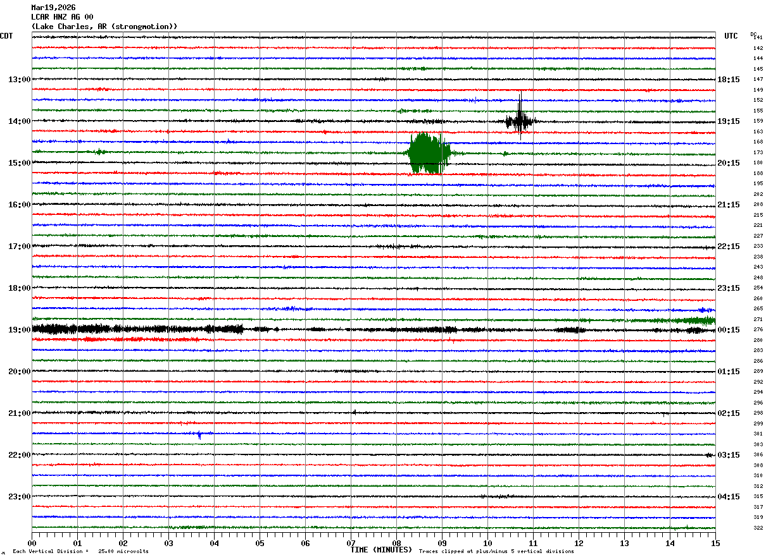Click DC offset value 180
This screenshot has height=560, width=766.
coord(758,163)
